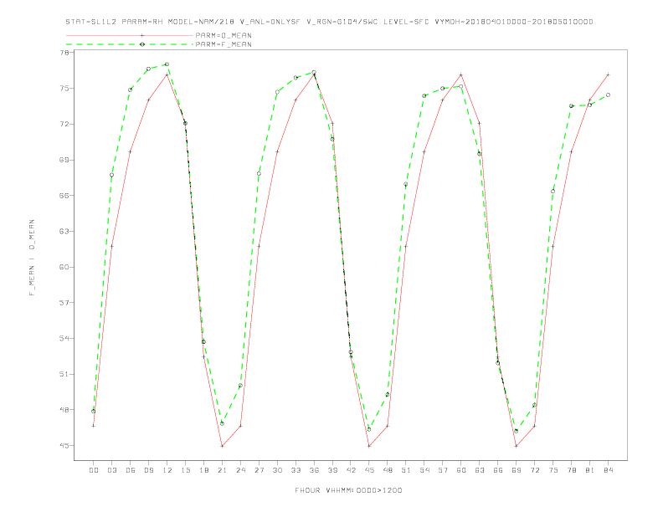The width and height of the screenshot is (663, 512).
Task: Click y-axis tick label 54
Action: (x=64, y=338)
